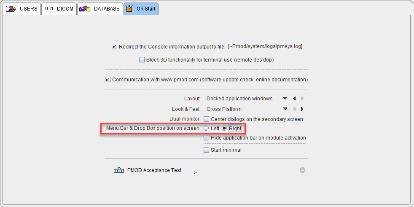The image size is (414, 207).
Task: Toggle Redirect Console output to file checkbox
Action: [114, 47]
